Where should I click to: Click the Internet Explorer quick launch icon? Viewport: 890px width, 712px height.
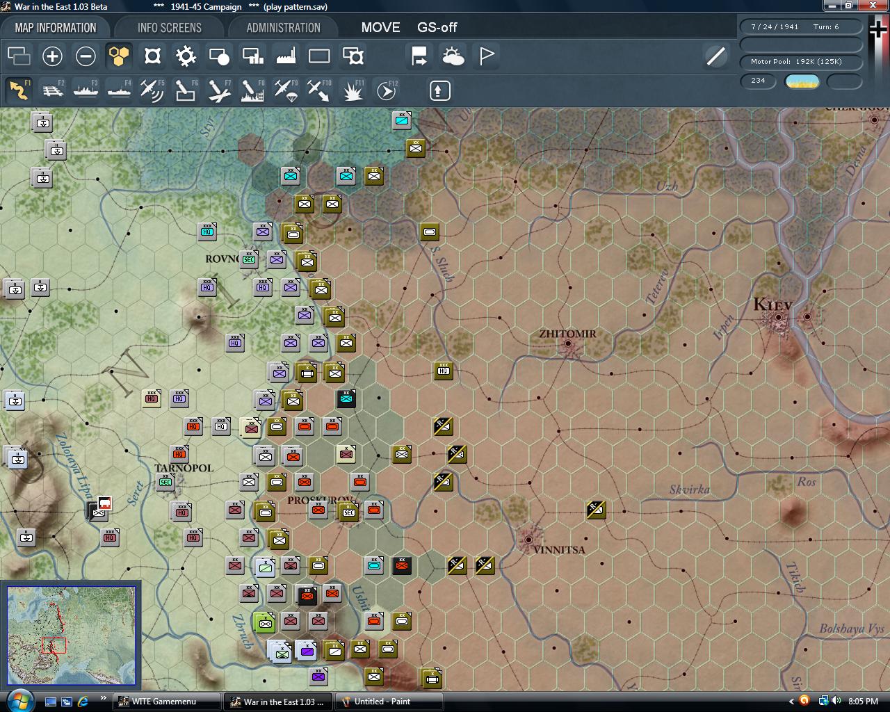[83, 702]
